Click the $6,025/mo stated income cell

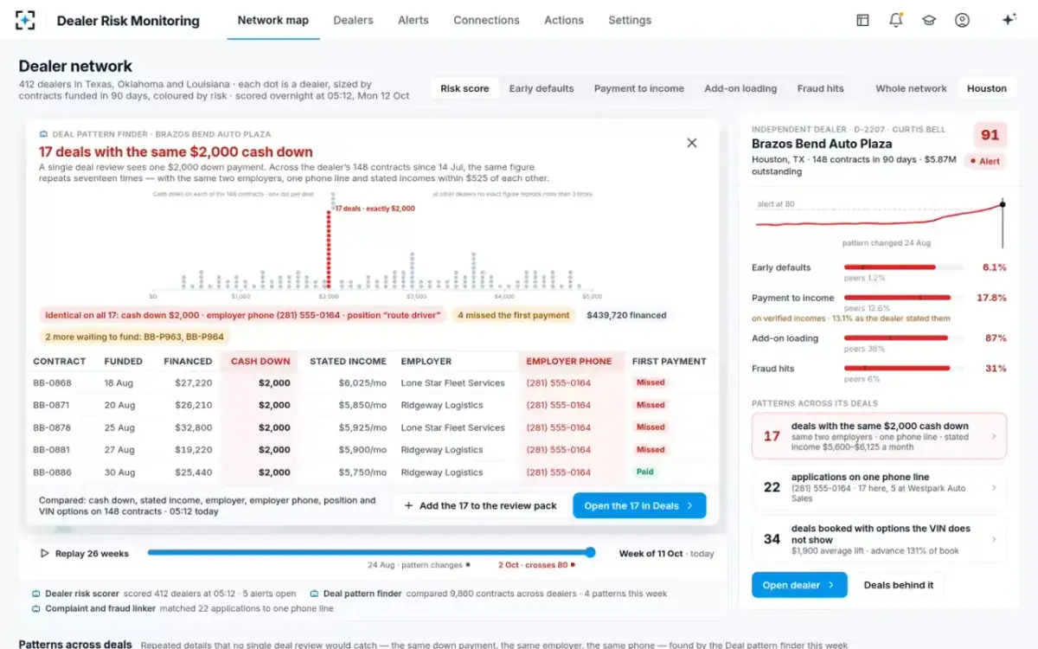click(x=362, y=382)
